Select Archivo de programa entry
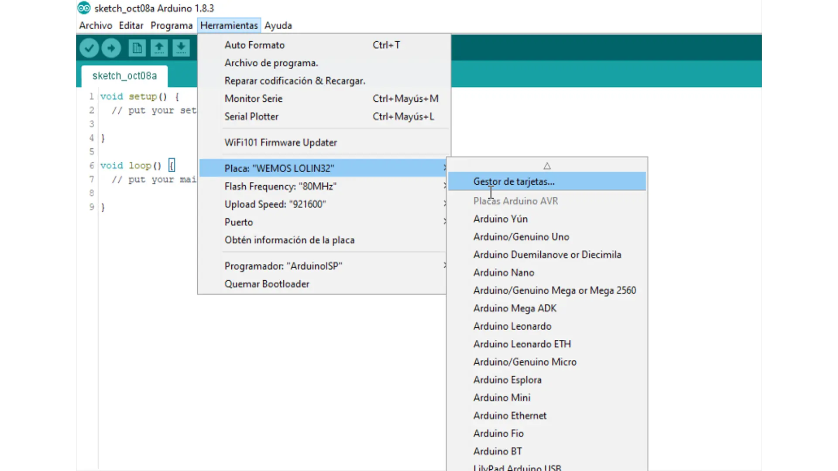Screen dimensions: 838x471 324,63
